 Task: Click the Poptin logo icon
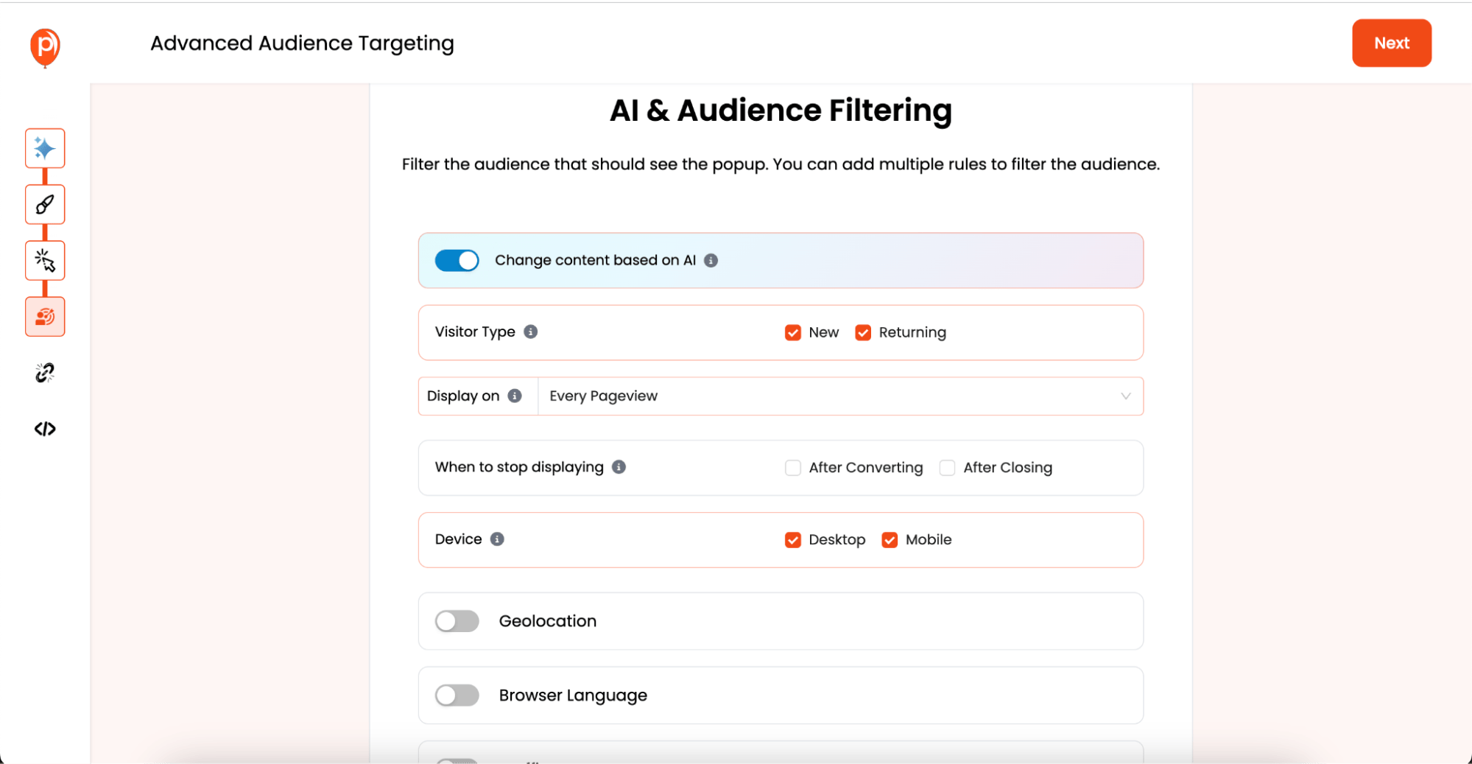click(45, 46)
